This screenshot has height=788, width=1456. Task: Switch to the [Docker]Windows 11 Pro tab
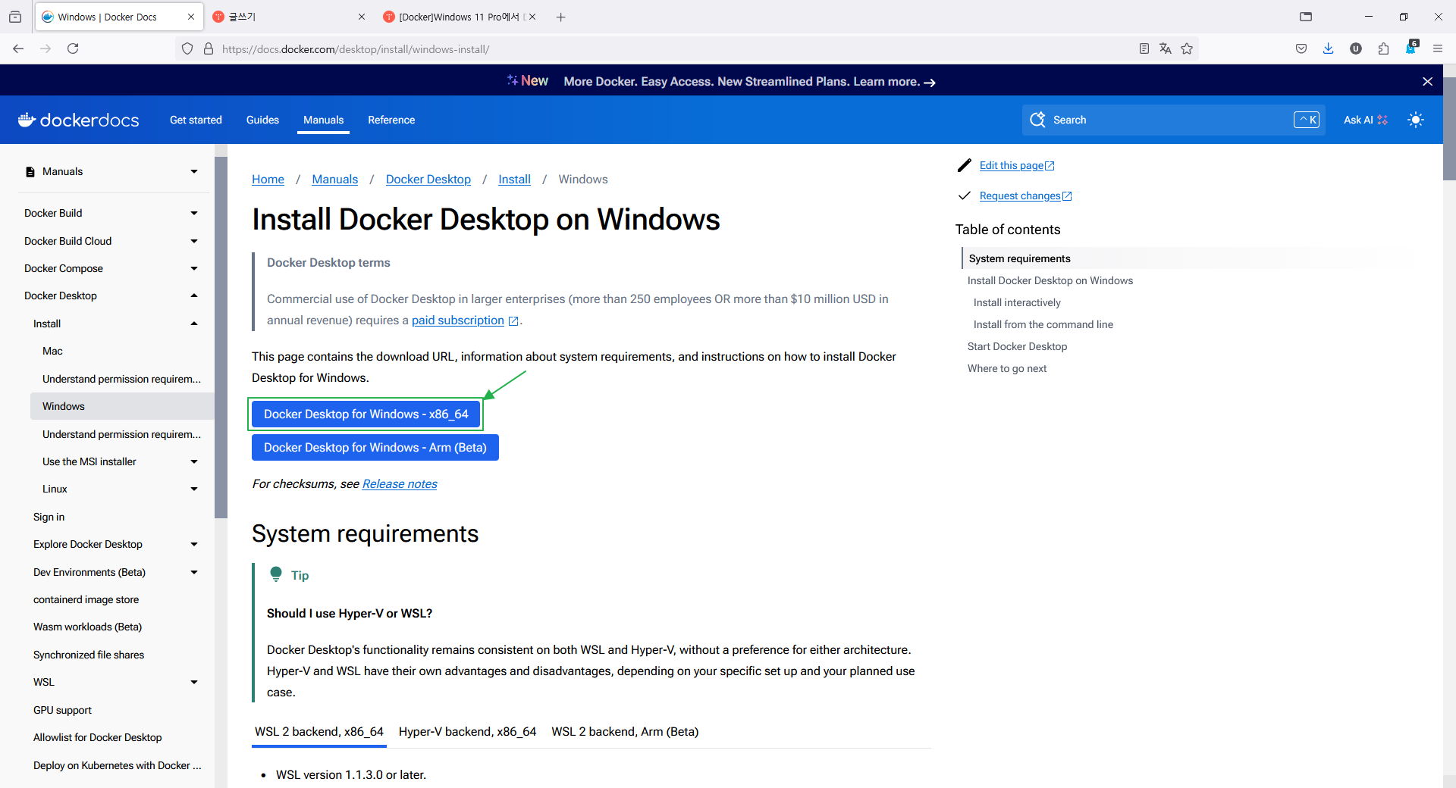pos(459,17)
